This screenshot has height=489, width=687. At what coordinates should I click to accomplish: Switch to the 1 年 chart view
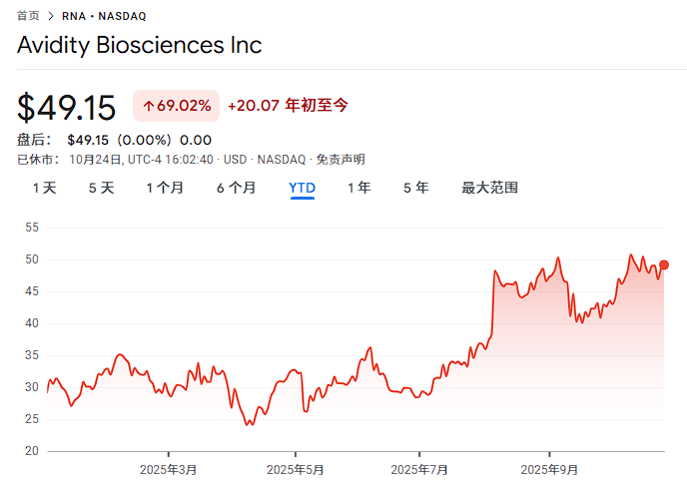pyautogui.click(x=358, y=188)
